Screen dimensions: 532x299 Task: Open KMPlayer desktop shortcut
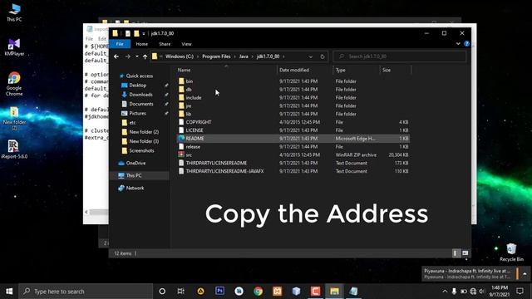[14, 47]
